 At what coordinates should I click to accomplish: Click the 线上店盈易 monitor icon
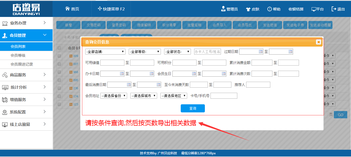click(5, 124)
